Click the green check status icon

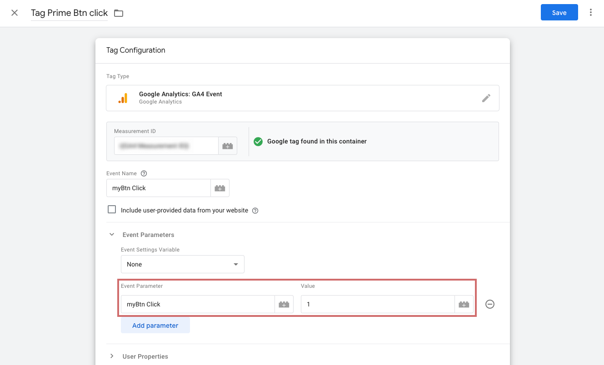258,141
